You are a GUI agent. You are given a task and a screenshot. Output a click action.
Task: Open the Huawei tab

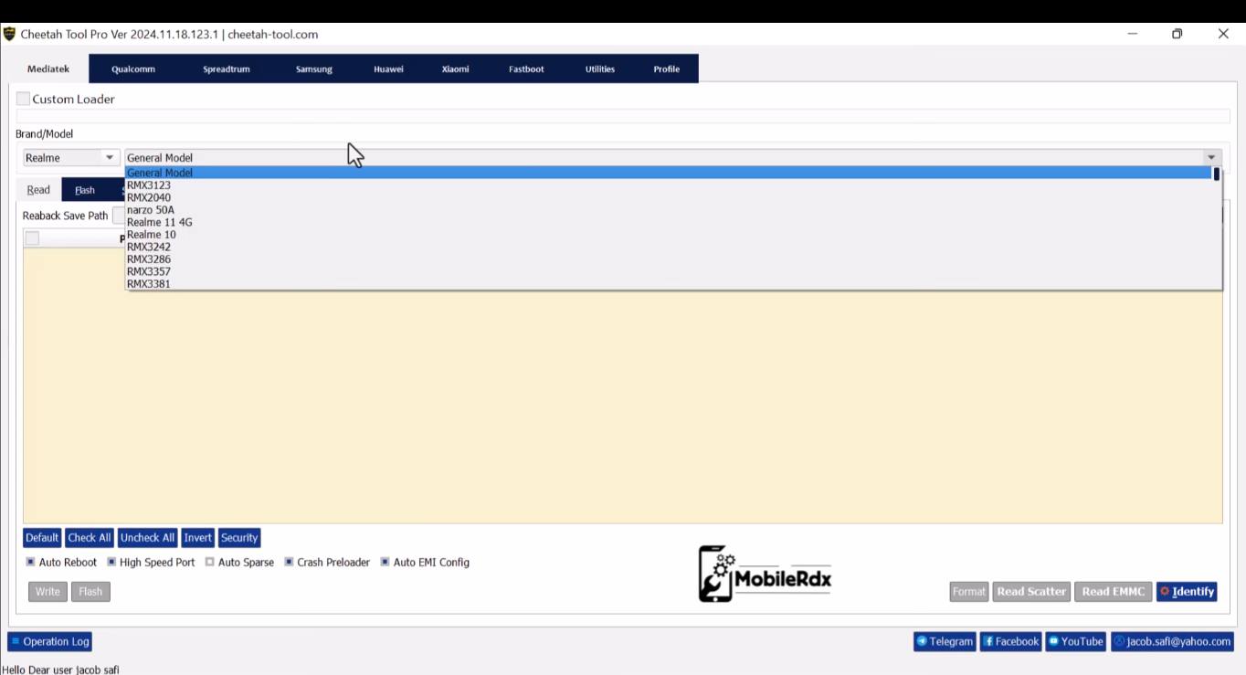click(x=388, y=69)
